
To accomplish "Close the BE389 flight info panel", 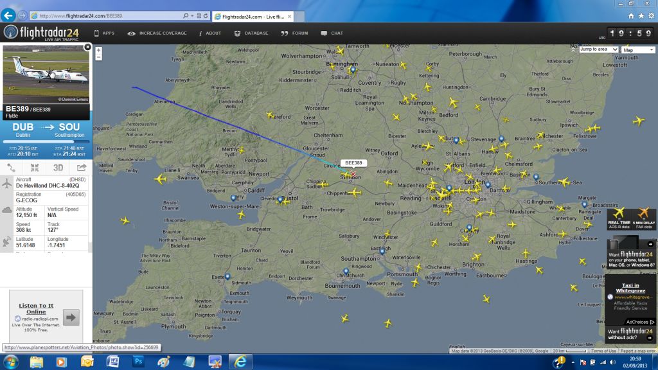I will click(87, 47).
